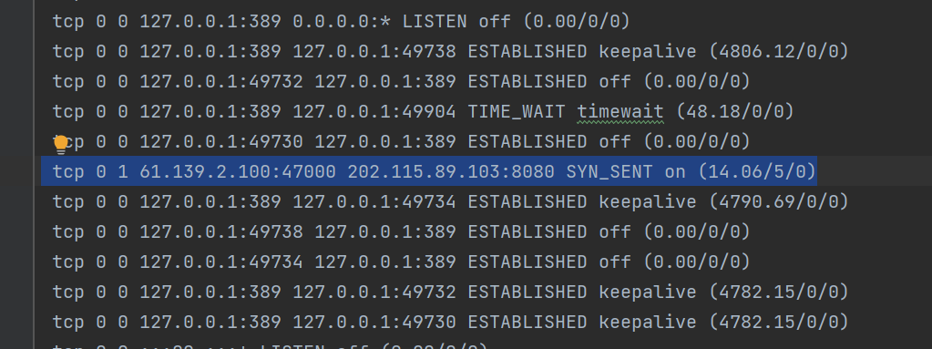Viewport: 932px width, 349px height.
Task: Click local address 127.0.0.1:49734 on off line
Action: (x=221, y=262)
